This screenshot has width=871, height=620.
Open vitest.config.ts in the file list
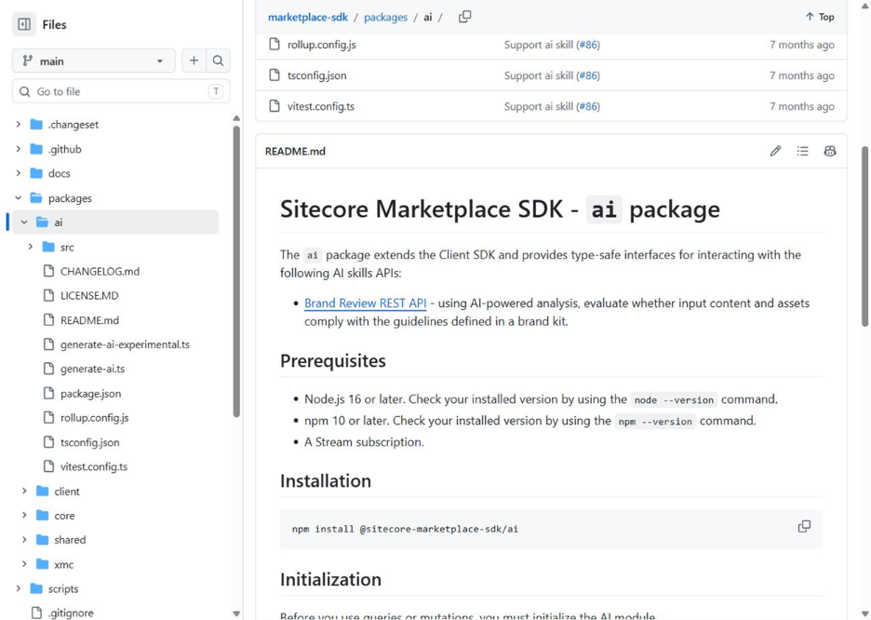click(x=320, y=106)
